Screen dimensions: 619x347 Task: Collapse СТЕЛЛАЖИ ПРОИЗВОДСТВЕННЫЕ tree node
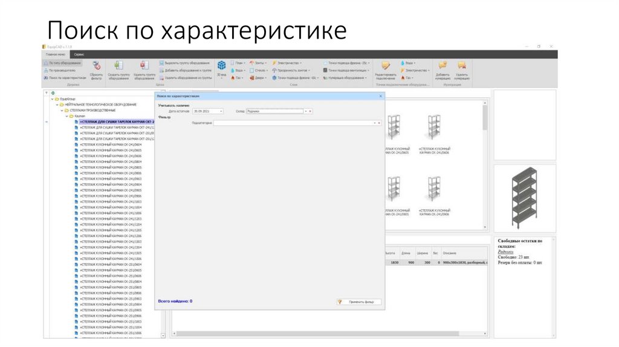click(62, 111)
